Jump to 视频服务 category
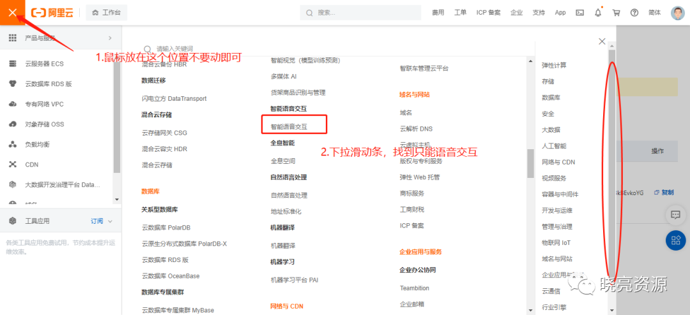Image resolution: width=690 pixels, height=315 pixels. tap(554, 179)
